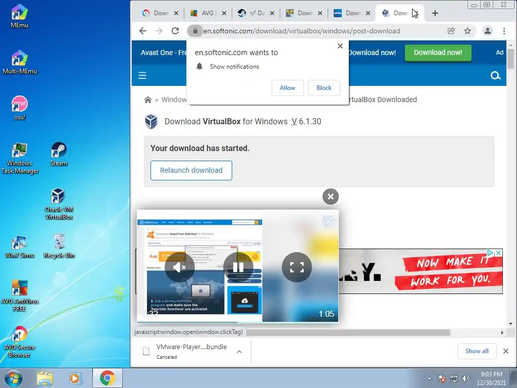Open Oracle VM VirtualBox desktop icon
517x388 pixels.
[59, 204]
